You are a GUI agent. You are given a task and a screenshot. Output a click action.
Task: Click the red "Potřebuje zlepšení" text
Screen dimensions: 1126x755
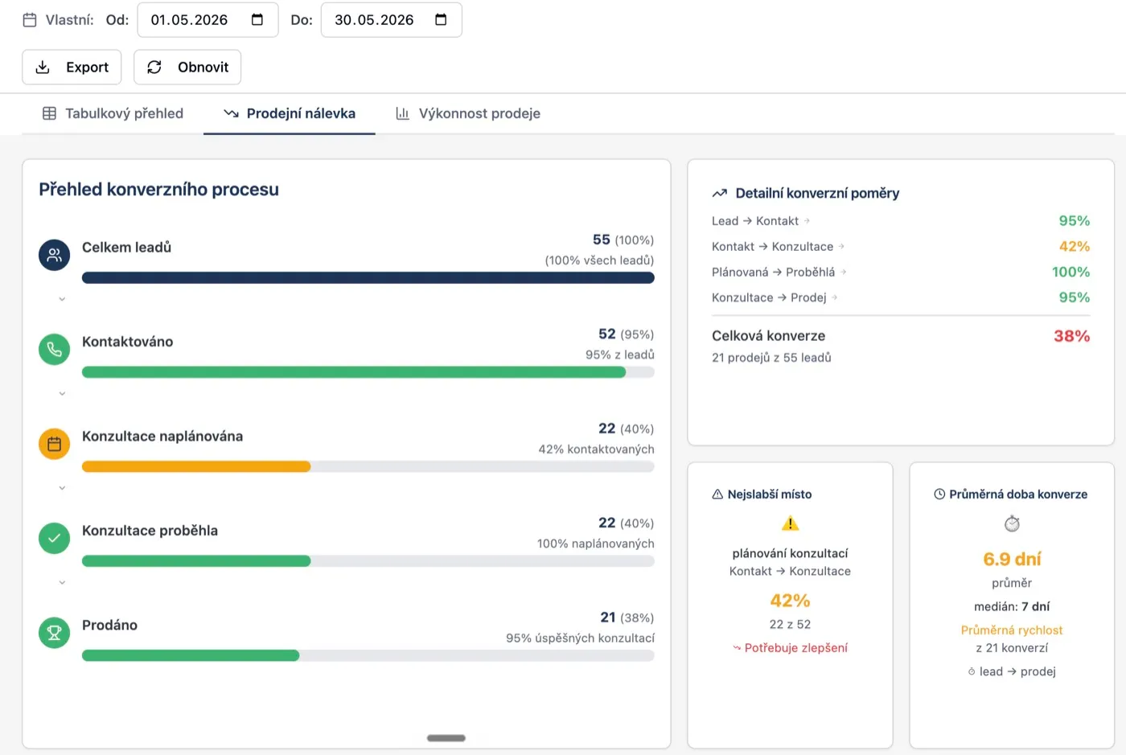pyautogui.click(x=796, y=648)
